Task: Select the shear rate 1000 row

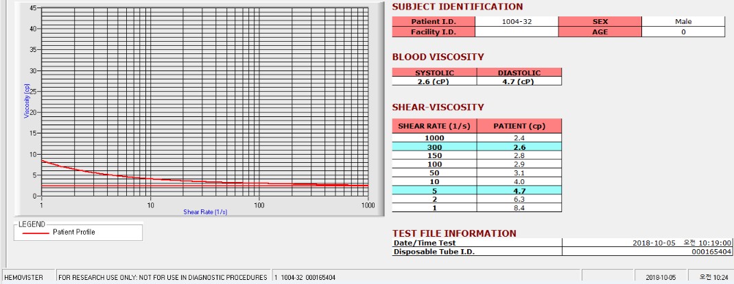Action: pos(477,138)
